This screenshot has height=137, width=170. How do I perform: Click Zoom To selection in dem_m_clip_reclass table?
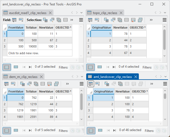(29, 84)
